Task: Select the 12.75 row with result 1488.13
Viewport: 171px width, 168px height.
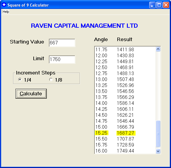Action: pyautogui.click(x=125, y=73)
